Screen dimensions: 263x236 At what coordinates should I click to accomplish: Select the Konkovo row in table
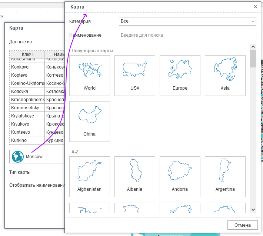point(27,67)
